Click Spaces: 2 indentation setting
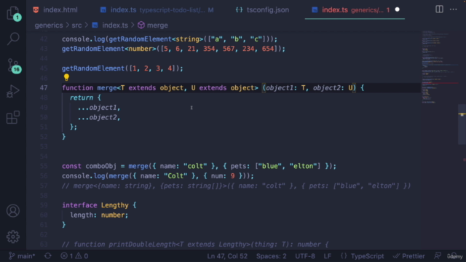 tap(272, 255)
